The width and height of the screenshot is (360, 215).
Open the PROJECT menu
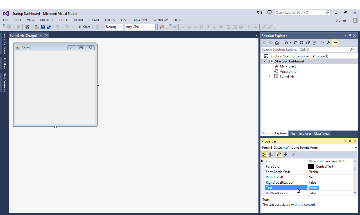tap(47, 20)
